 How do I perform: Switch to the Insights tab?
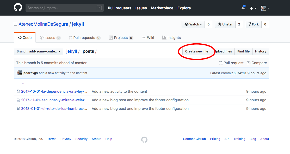(171, 38)
